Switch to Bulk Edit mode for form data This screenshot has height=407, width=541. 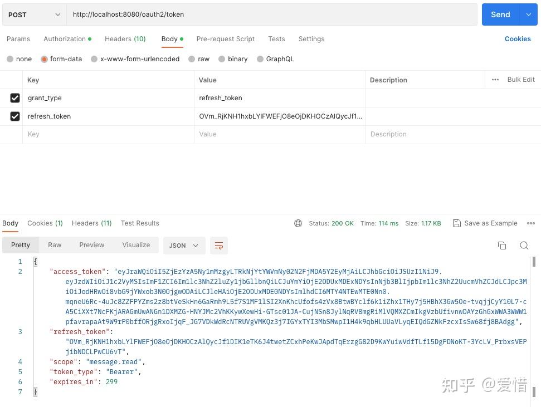(x=520, y=80)
